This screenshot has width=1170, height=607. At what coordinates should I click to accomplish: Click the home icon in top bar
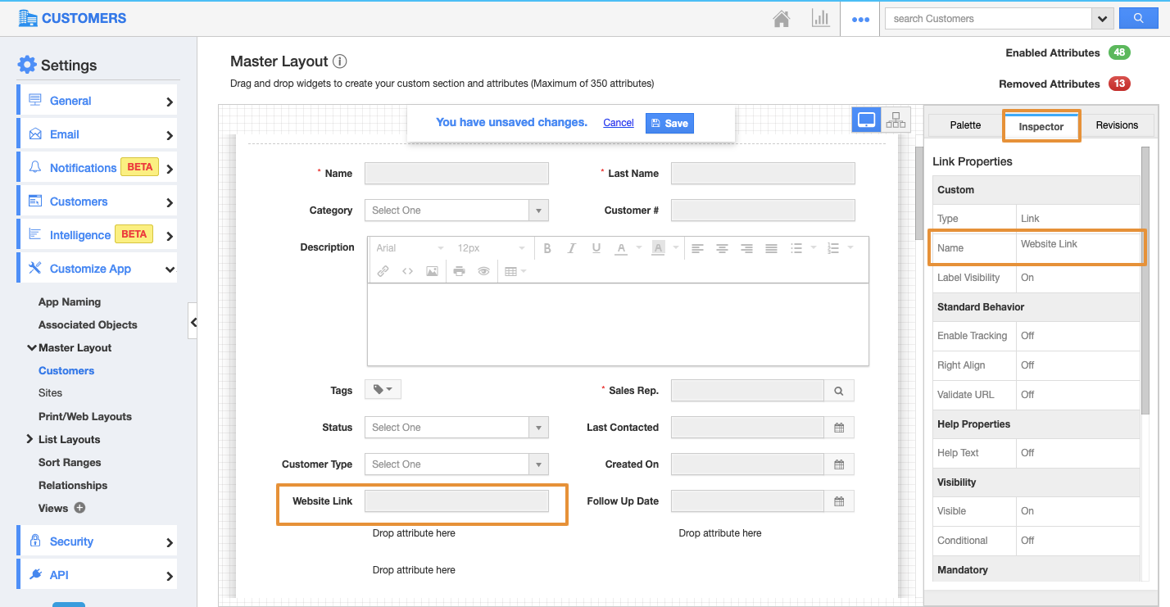click(781, 19)
